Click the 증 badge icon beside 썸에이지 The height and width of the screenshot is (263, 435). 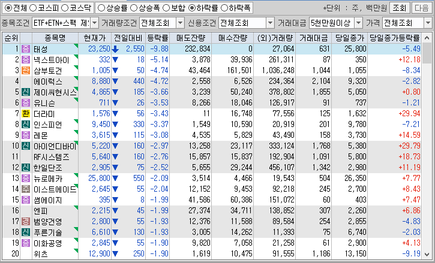coord(26,200)
